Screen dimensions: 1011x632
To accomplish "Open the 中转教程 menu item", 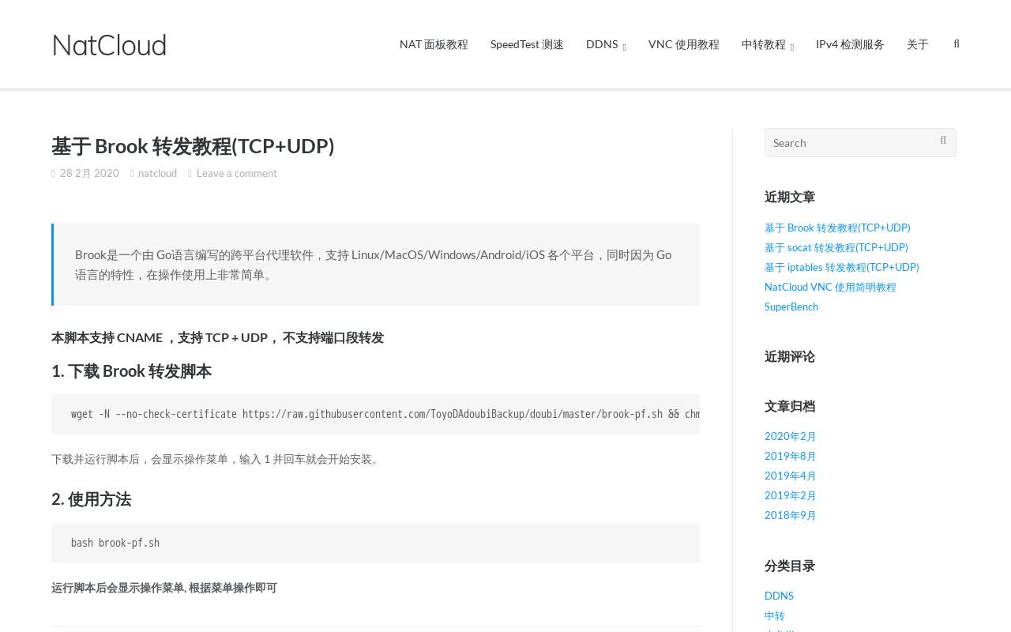I will coord(764,44).
